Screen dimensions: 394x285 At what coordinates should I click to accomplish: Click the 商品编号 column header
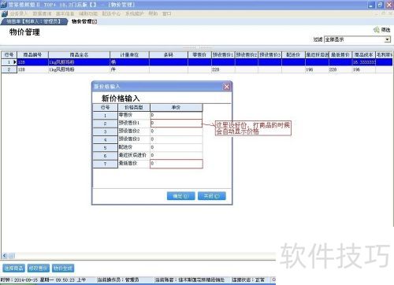coord(33,55)
